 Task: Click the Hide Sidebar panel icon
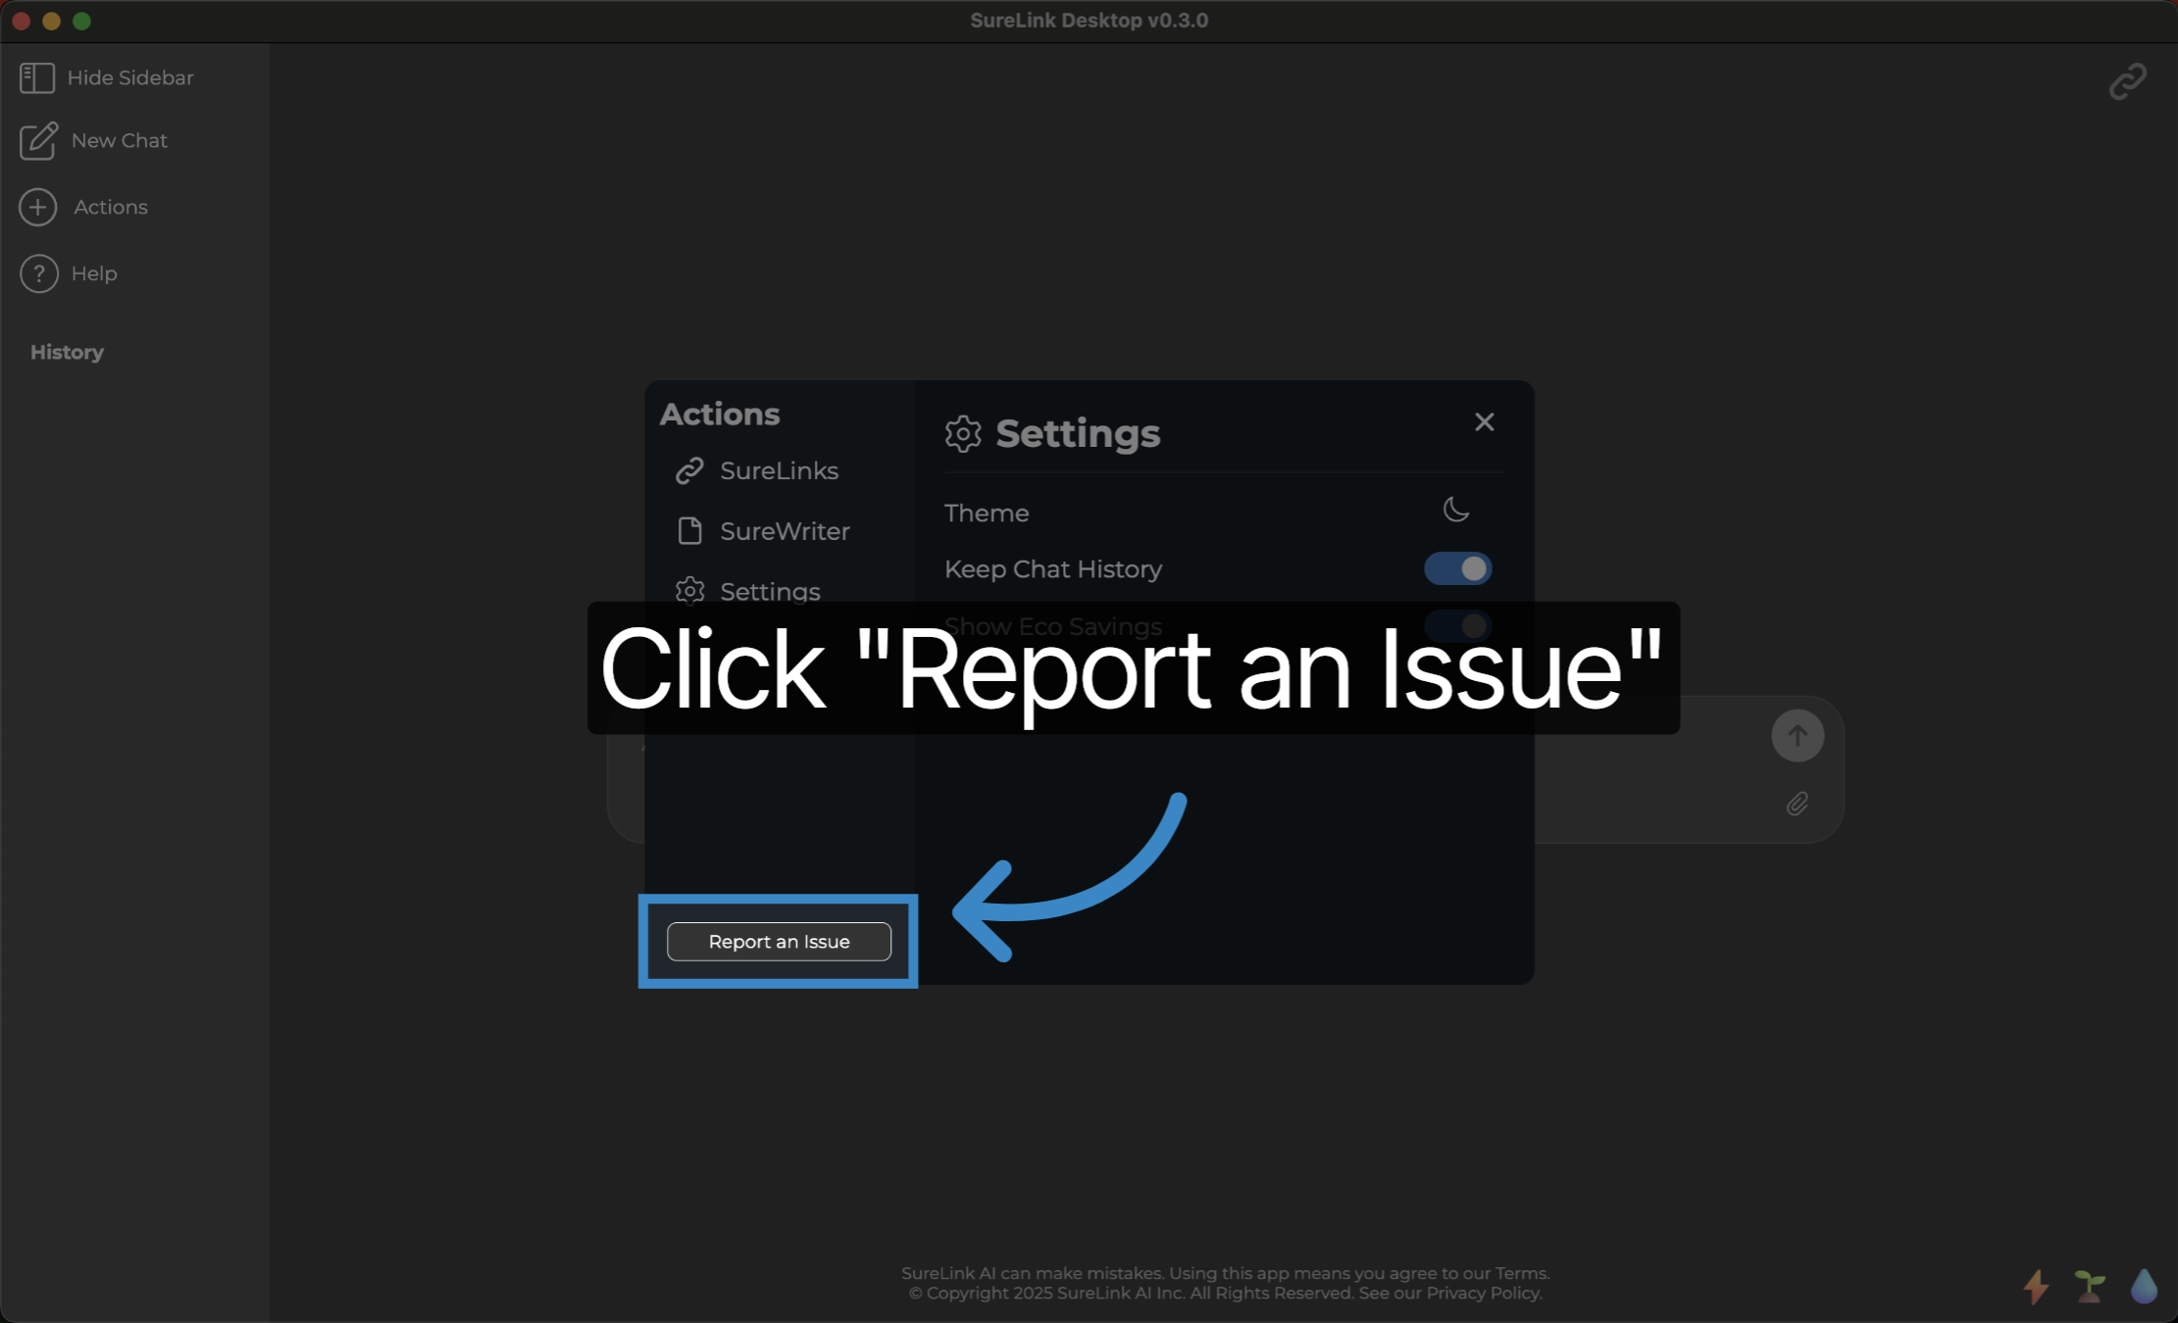37,78
